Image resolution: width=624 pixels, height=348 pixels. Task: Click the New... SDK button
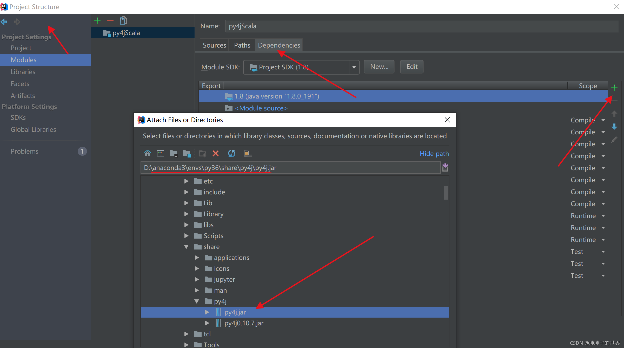(379, 67)
